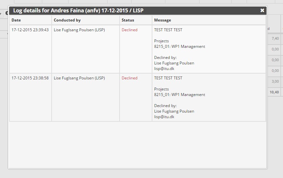
Task: Click the Conducted by column header
Action: [x=67, y=20]
